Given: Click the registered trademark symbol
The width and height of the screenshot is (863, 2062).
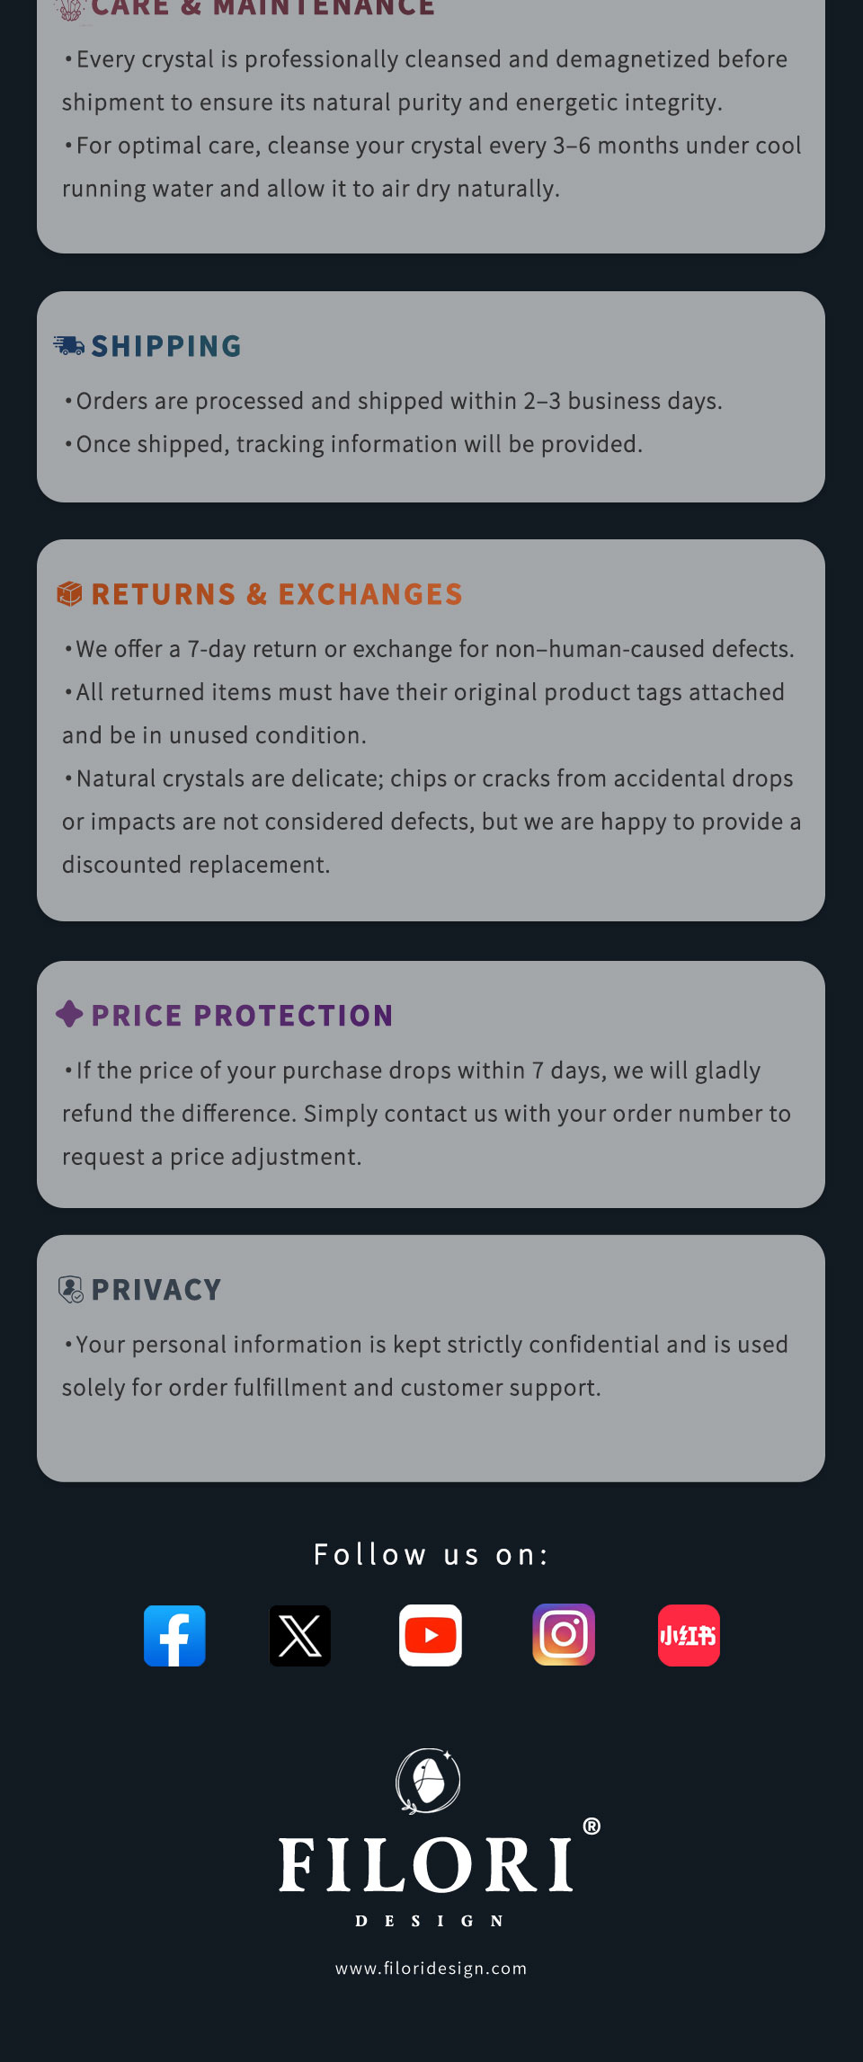Looking at the screenshot, I should point(592,1826).
